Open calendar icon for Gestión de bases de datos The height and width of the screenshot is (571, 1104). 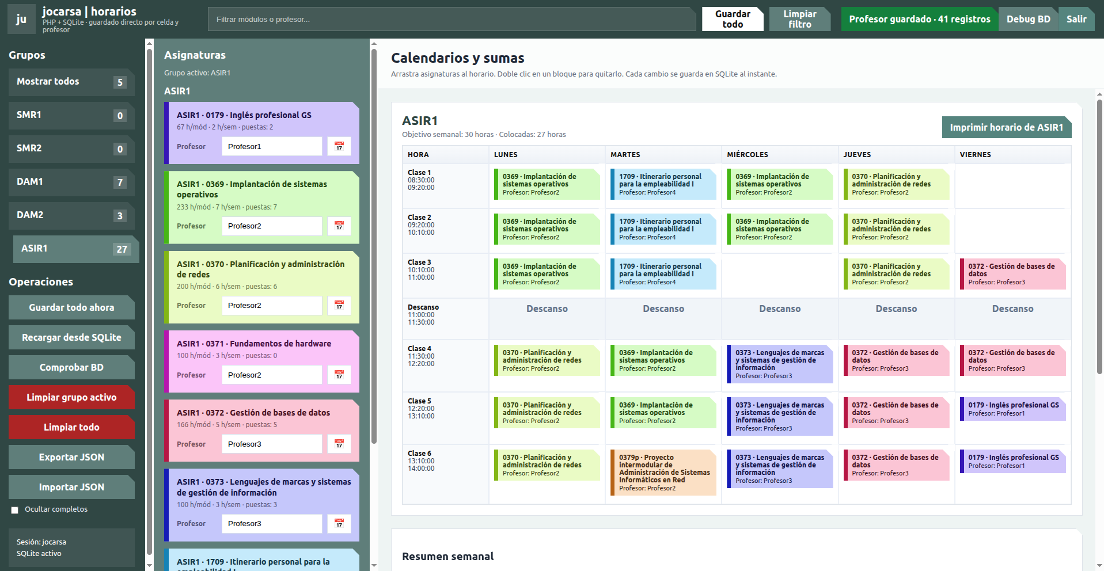click(339, 444)
